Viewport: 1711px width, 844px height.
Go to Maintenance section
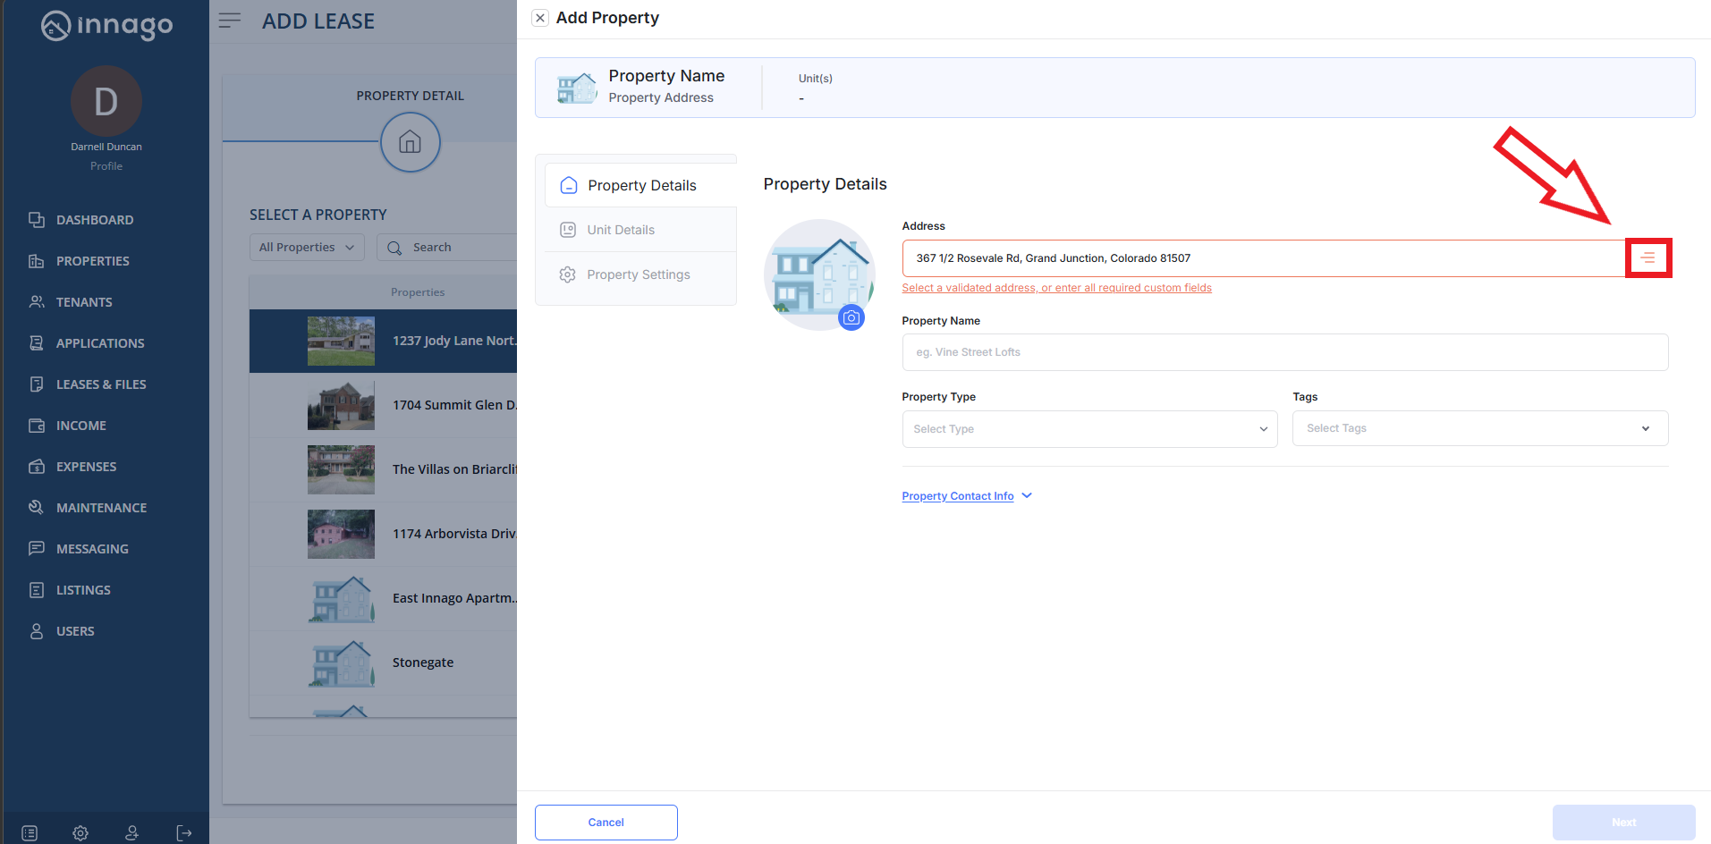(101, 508)
